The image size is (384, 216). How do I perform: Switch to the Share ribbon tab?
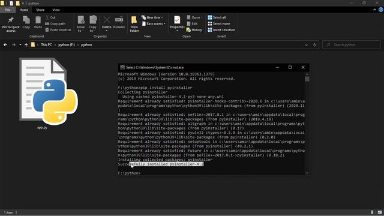click(40, 10)
